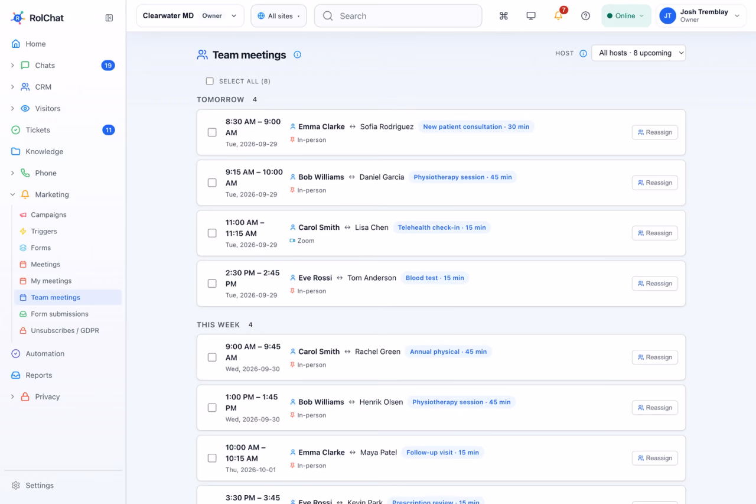Click the Rachel Green attendee name
The image size is (756, 504).
pyautogui.click(x=377, y=352)
